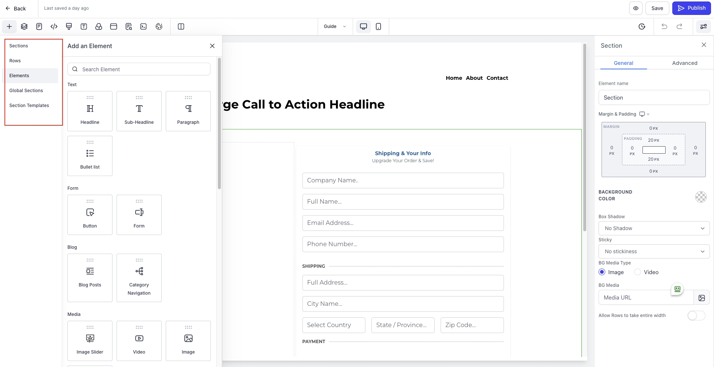Switch to mobile device view
Viewport: 714px width, 367px height.
(x=378, y=26)
